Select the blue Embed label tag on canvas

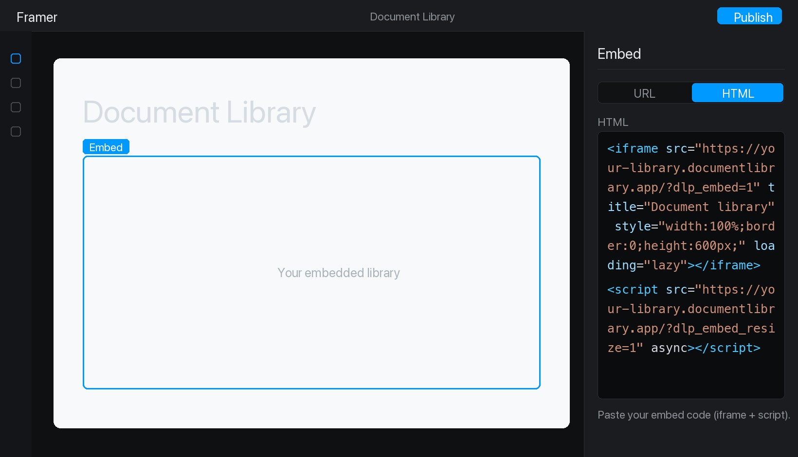106,147
